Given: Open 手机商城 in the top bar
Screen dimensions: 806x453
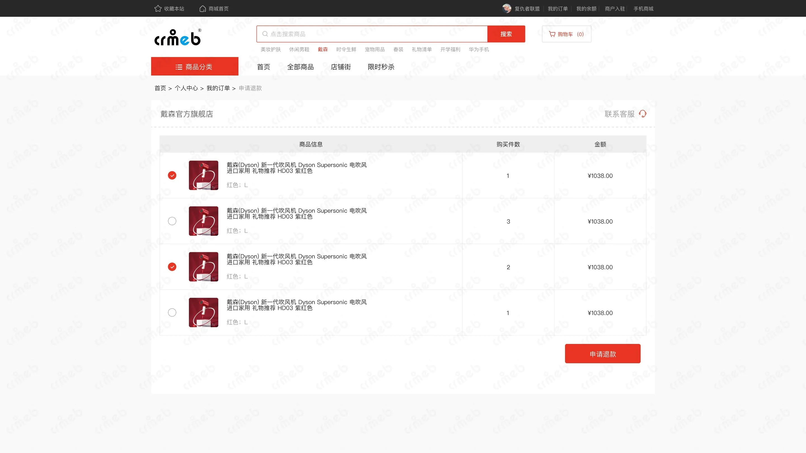Looking at the screenshot, I should (643, 9).
